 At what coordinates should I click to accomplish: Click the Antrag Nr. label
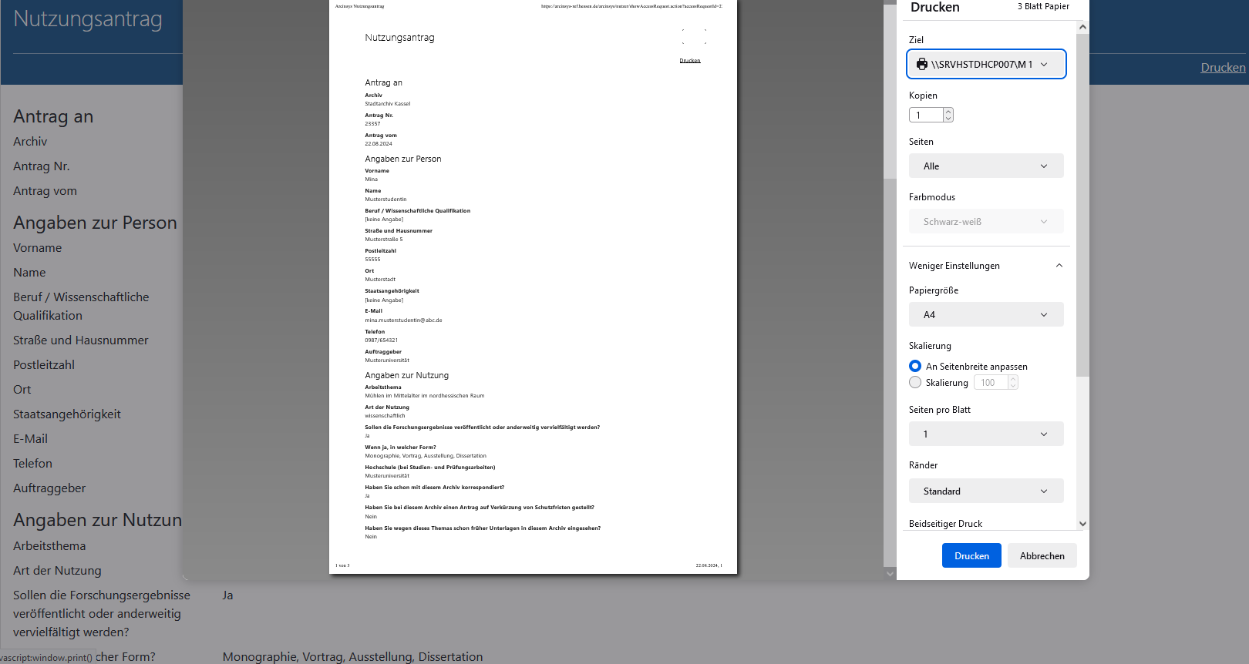pos(42,166)
